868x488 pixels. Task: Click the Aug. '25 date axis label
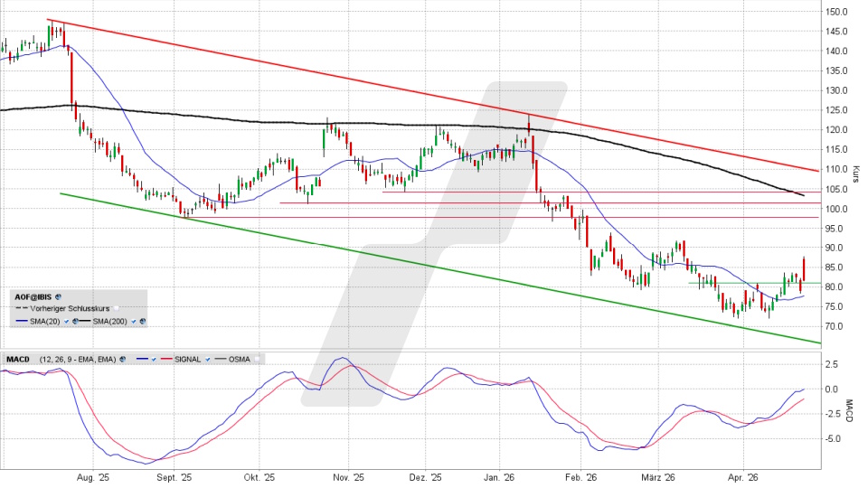(x=93, y=477)
